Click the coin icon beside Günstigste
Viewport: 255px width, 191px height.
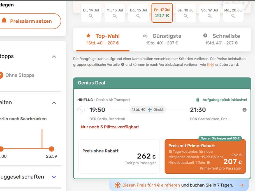[x=145, y=36]
